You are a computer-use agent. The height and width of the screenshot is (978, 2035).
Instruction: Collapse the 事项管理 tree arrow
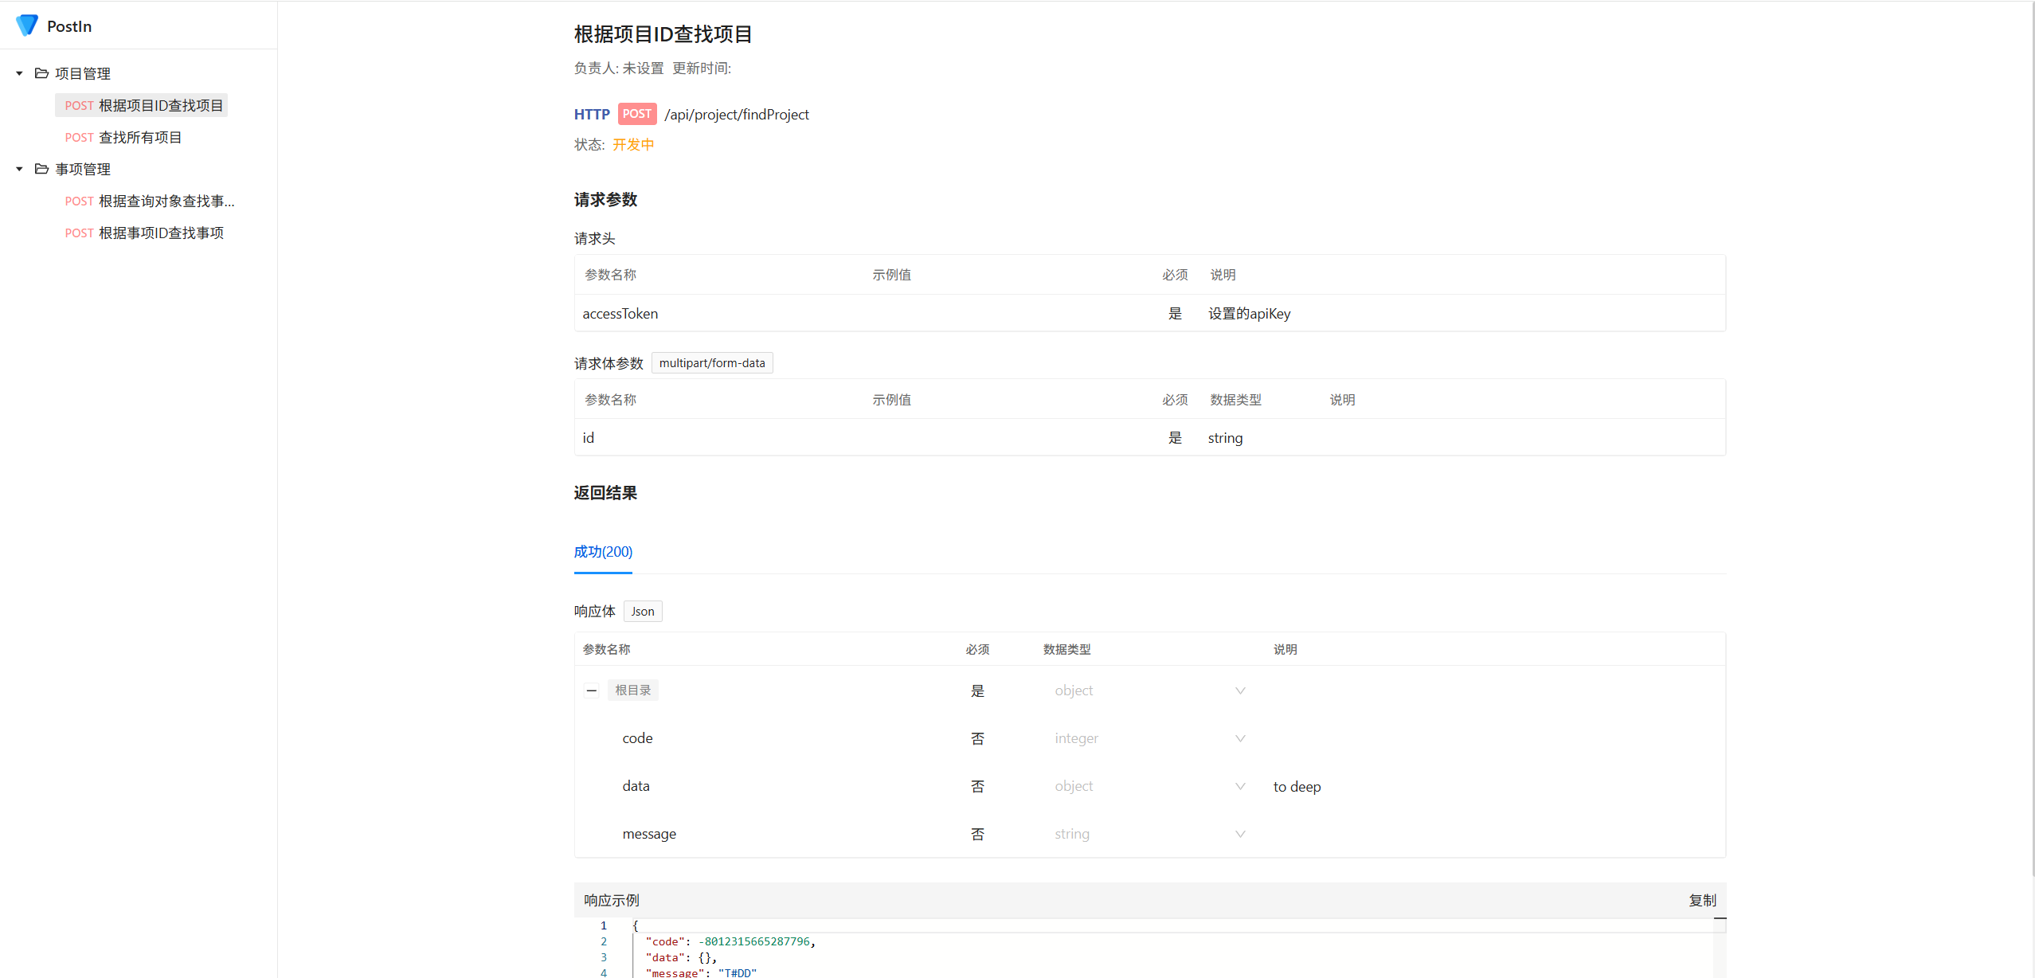[19, 169]
